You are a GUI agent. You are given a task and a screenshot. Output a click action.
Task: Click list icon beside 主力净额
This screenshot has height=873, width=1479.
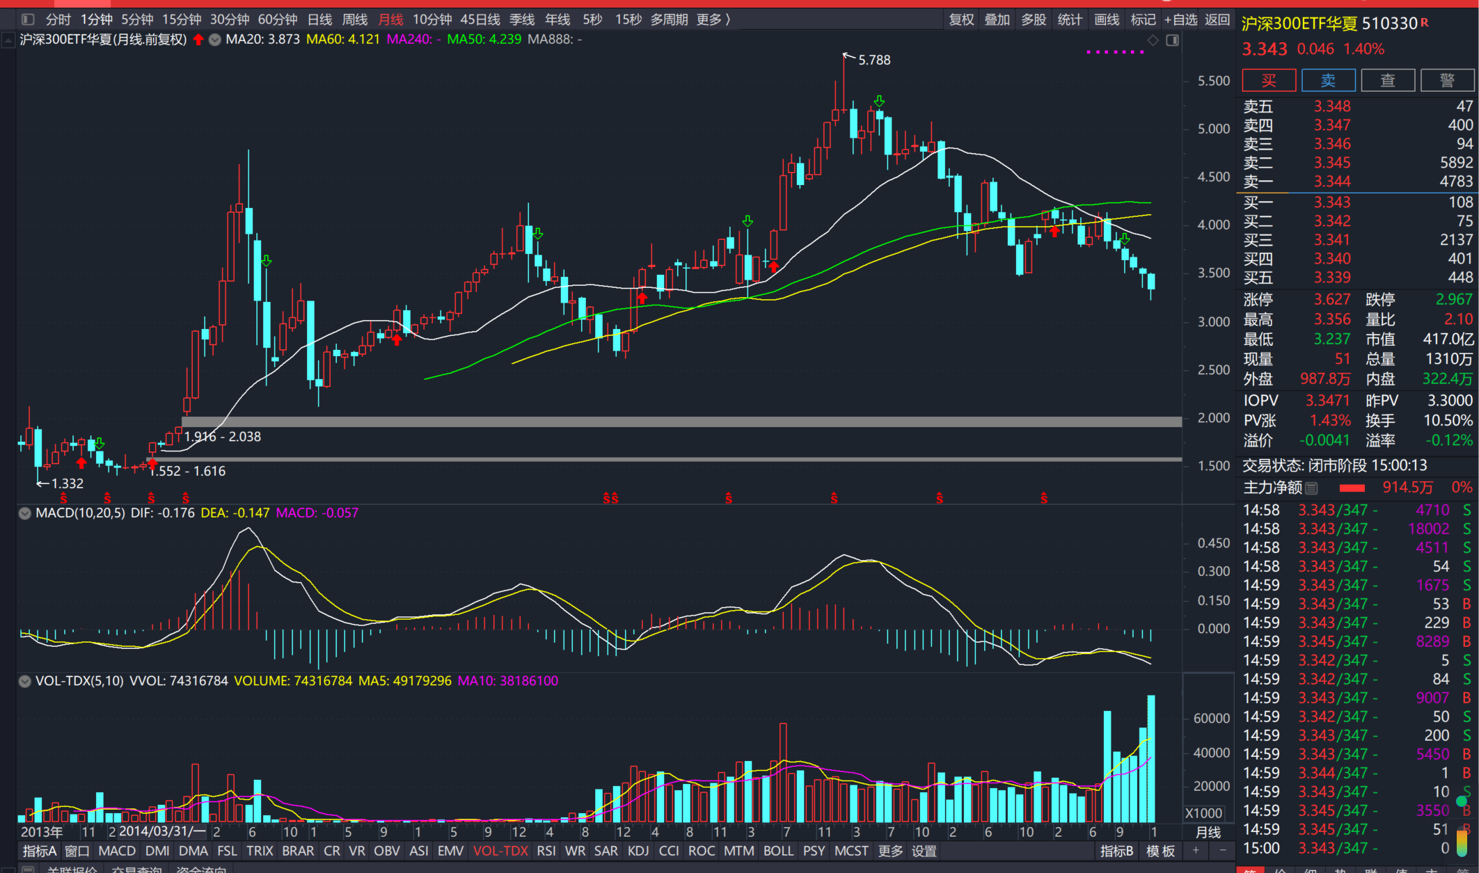[1311, 488]
